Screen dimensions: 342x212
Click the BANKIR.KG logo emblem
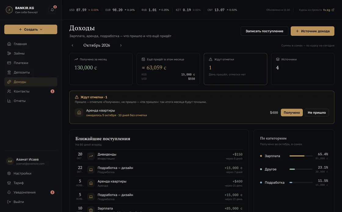pos(9,10)
